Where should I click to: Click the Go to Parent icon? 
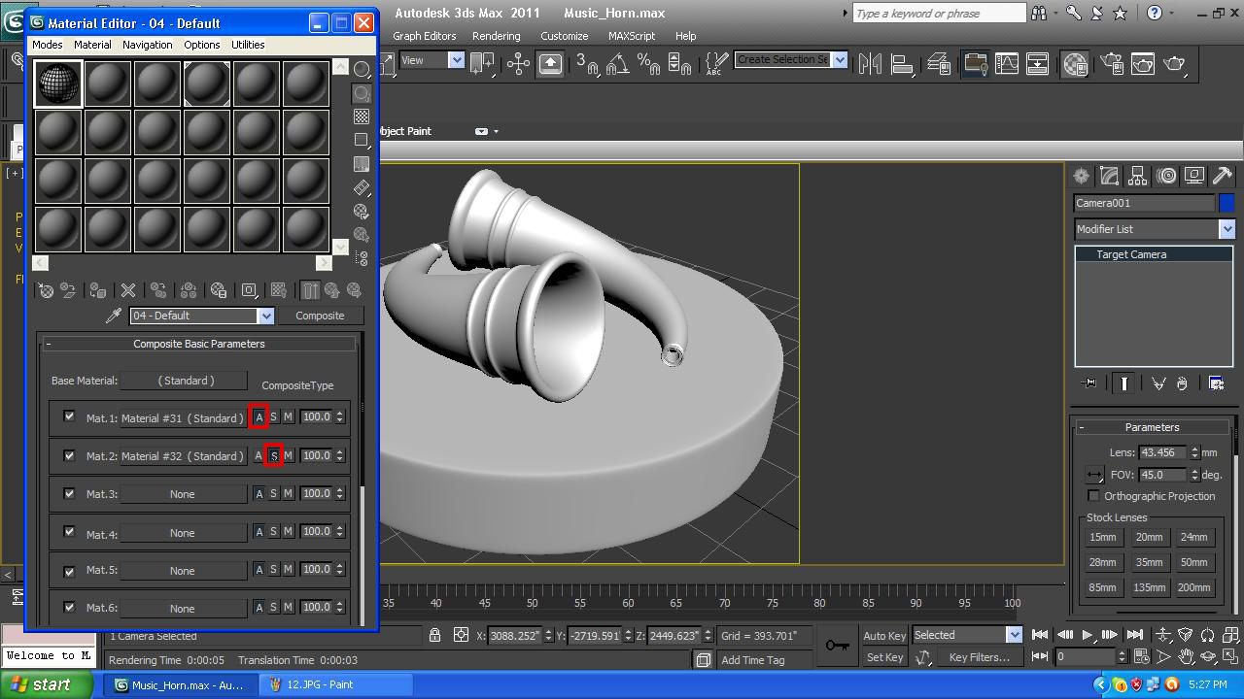[331, 290]
